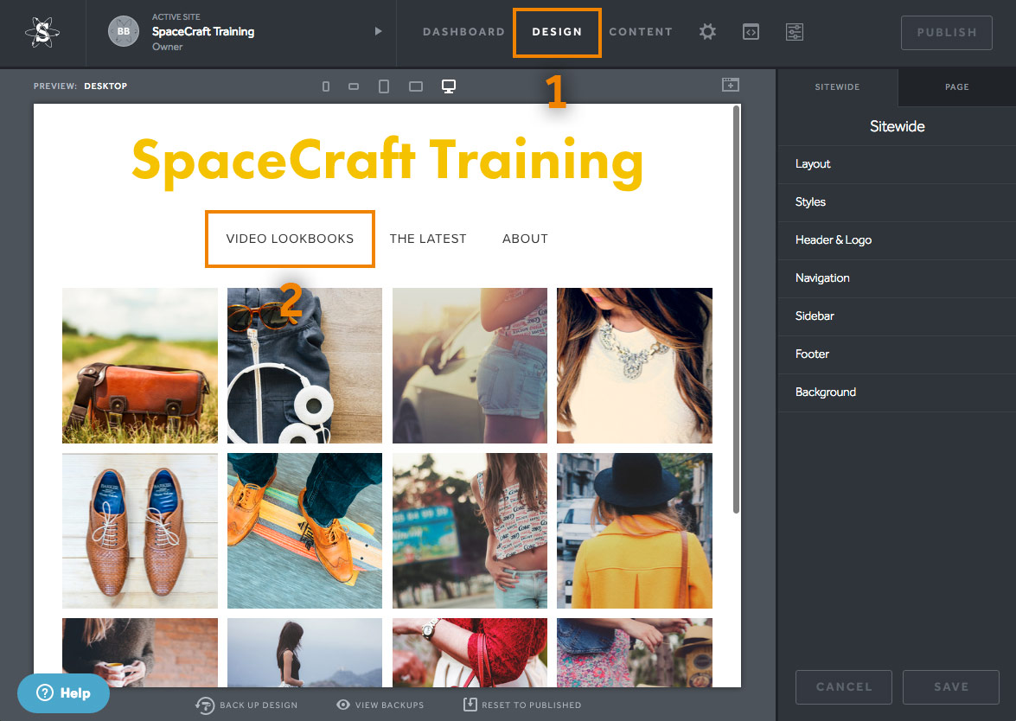
Task: Click the SpaceCraft logo icon
Action: click(x=42, y=32)
